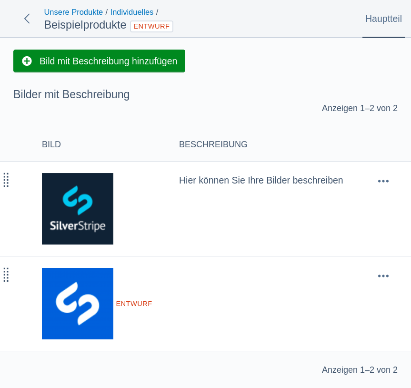
Task: Click the Bilder mit Beschreibung heading
Action: click(71, 94)
